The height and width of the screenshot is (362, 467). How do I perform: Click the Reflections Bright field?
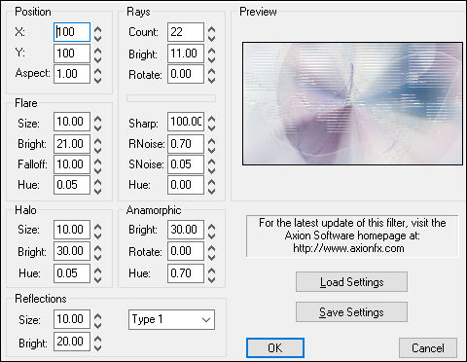coord(72,342)
